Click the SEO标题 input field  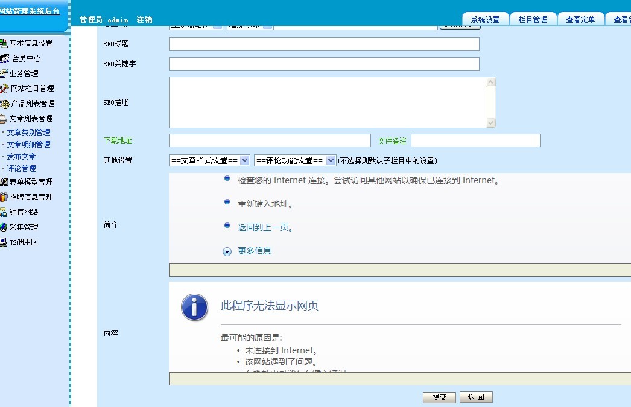click(x=324, y=44)
